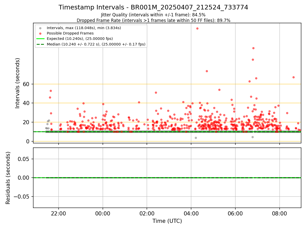307x230 pixels.
Task: Click the solid green line sample for Expected in legend
Action: coord(40,39)
